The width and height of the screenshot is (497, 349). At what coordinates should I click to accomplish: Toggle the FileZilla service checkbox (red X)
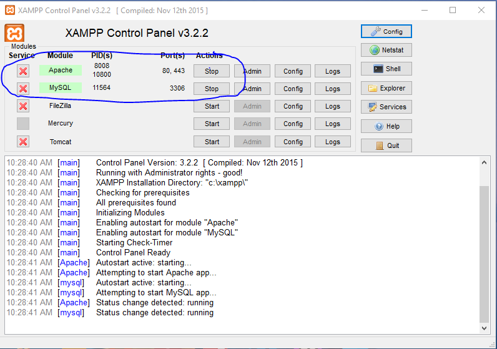click(23, 106)
